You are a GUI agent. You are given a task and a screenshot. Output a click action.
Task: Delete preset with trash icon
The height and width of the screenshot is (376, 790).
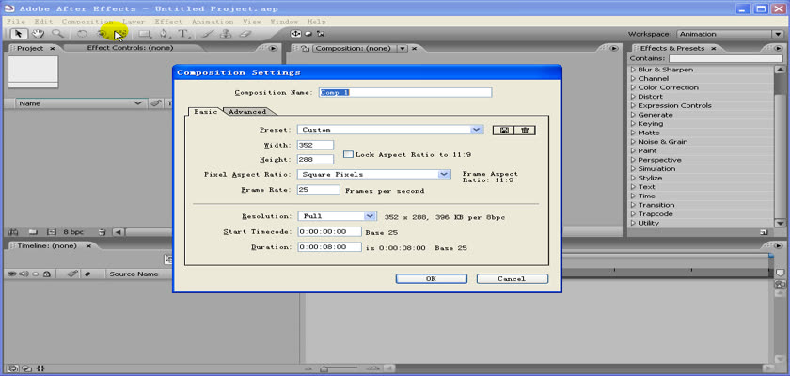[525, 130]
